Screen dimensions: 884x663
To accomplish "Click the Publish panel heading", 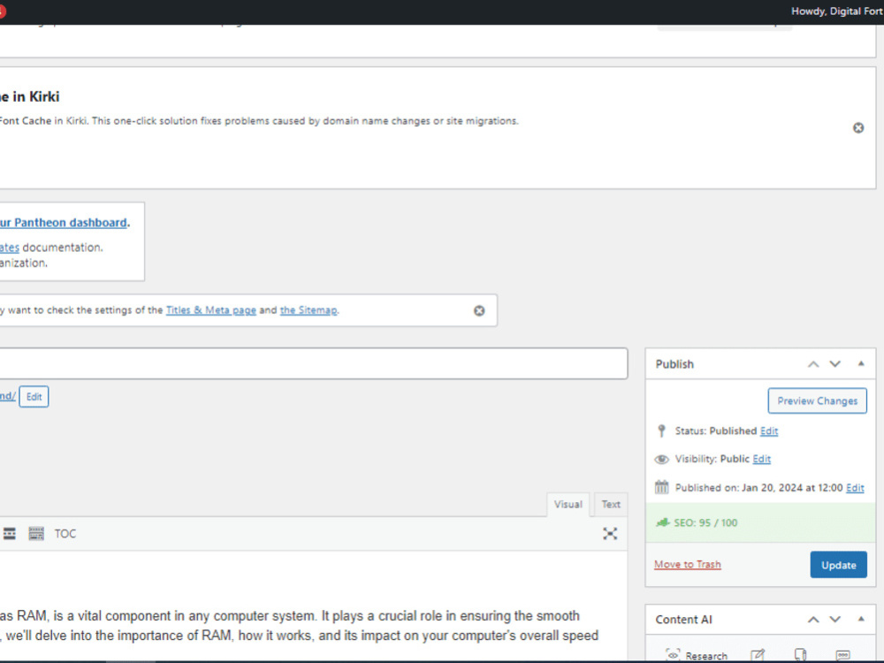I will (x=674, y=364).
